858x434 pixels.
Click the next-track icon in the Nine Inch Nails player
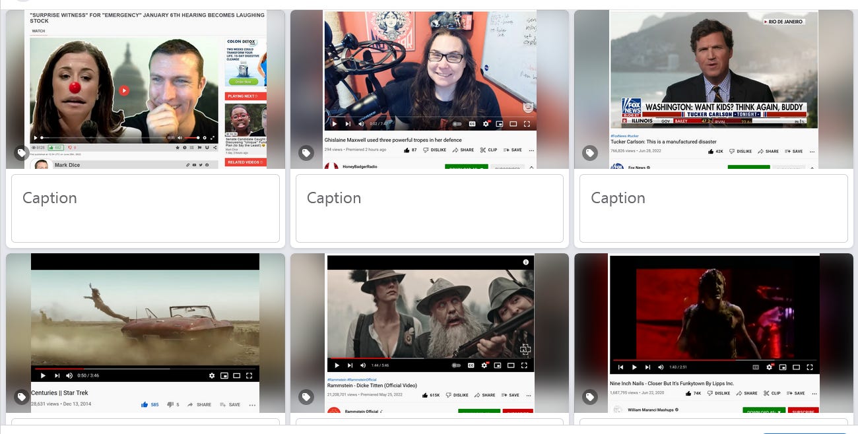click(648, 367)
